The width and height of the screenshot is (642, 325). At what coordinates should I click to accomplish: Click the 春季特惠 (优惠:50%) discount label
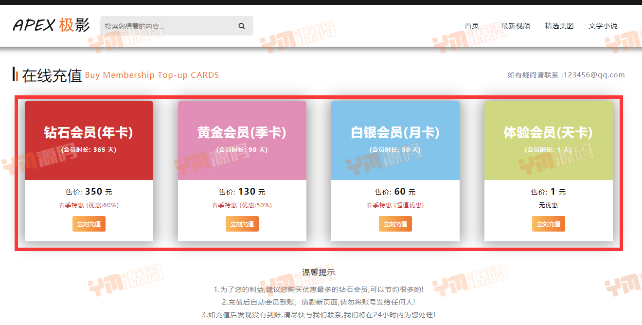[242, 205]
